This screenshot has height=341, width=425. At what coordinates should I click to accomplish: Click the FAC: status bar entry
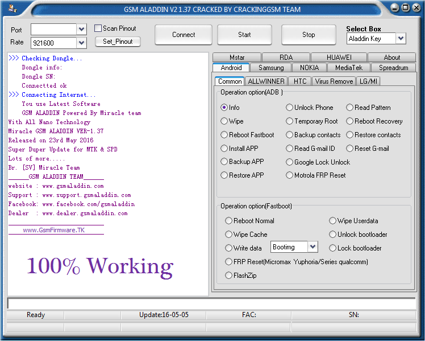(249, 315)
